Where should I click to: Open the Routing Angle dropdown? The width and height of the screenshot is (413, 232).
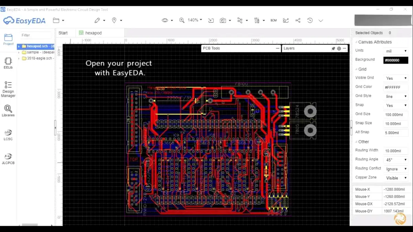[396, 160]
